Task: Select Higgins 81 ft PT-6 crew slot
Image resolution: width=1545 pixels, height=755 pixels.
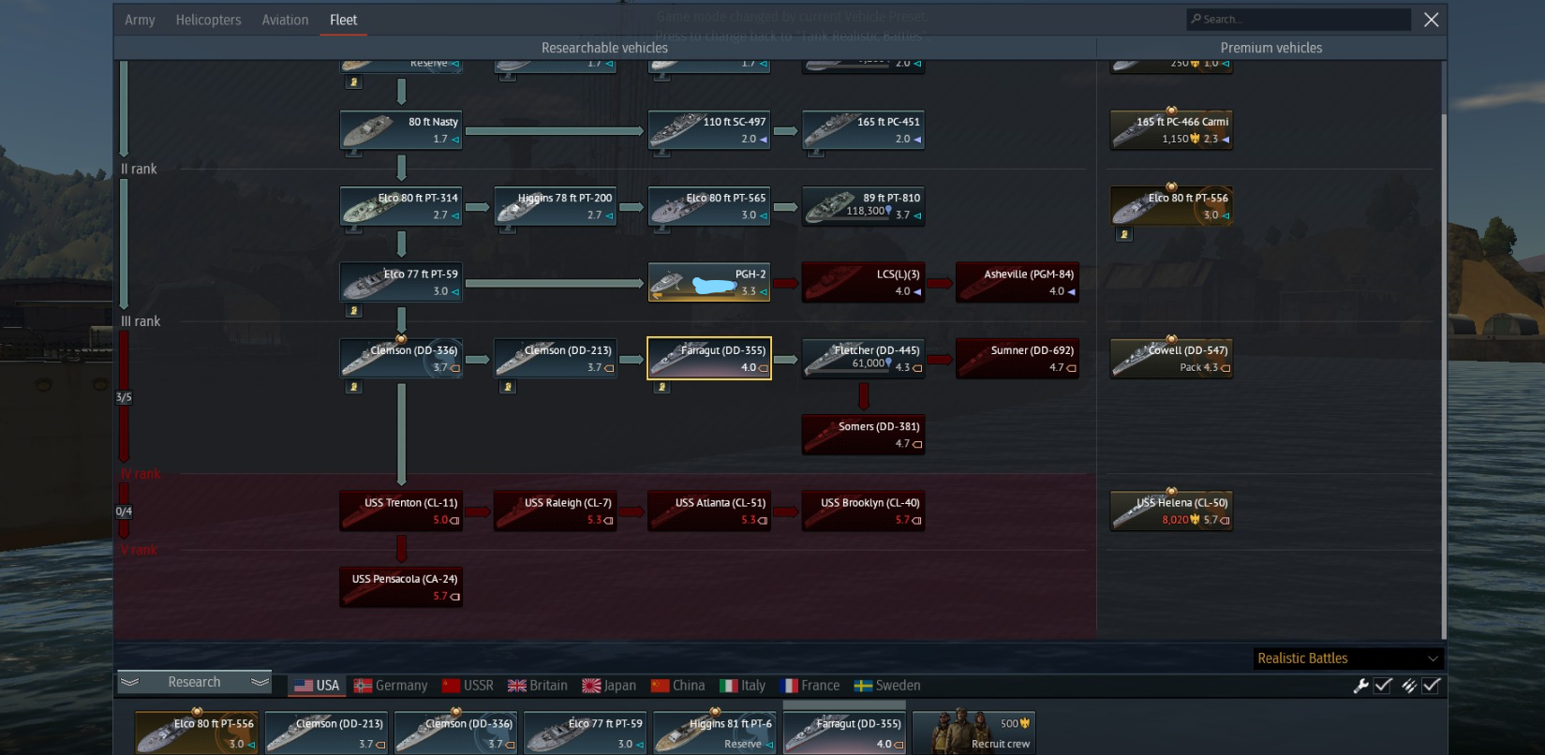Action: click(x=714, y=733)
